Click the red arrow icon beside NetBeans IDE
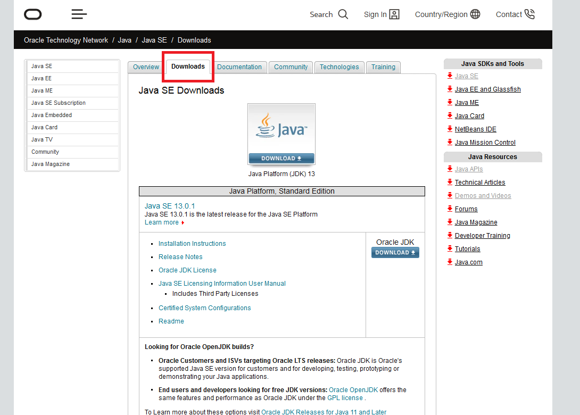The image size is (580, 415). click(x=450, y=129)
